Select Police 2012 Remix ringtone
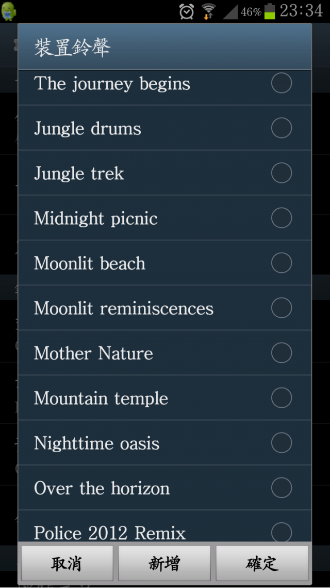The image size is (330, 588). tap(164, 526)
